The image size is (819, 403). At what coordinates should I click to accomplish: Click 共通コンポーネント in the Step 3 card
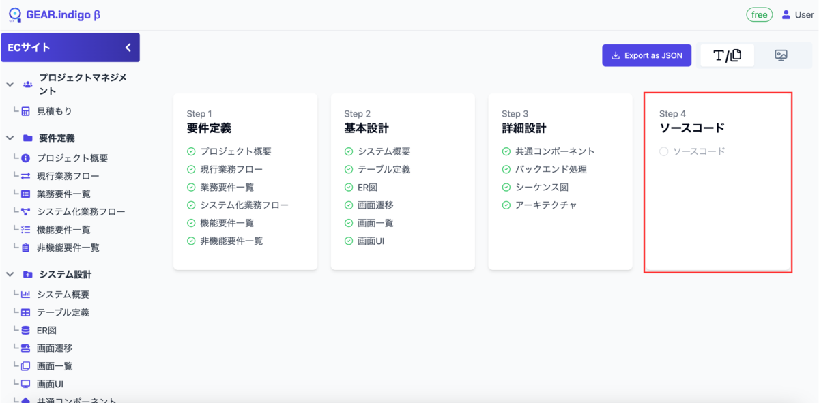tap(555, 151)
